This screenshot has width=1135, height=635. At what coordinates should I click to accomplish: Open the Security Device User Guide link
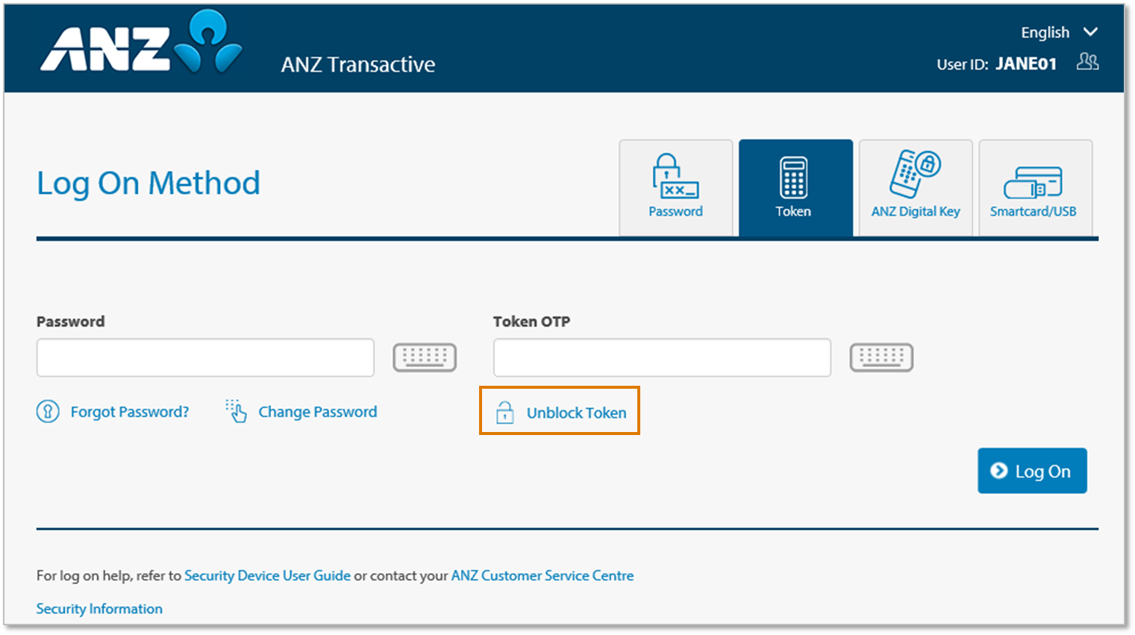[x=267, y=575]
